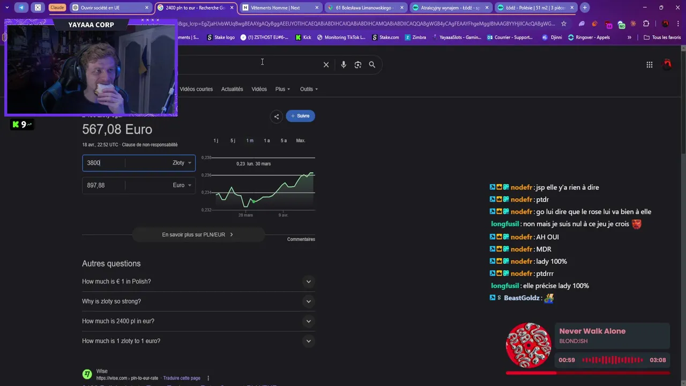The image size is (686, 386).
Task: Click the Claude extension badge in the tab strip
Action: pyautogui.click(x=57, y=8)
